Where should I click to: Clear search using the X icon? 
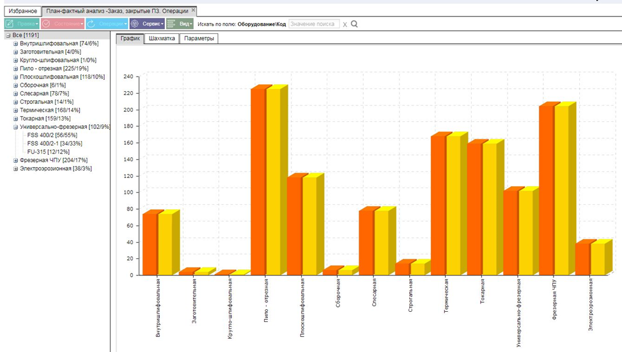(x=345, y=24)
